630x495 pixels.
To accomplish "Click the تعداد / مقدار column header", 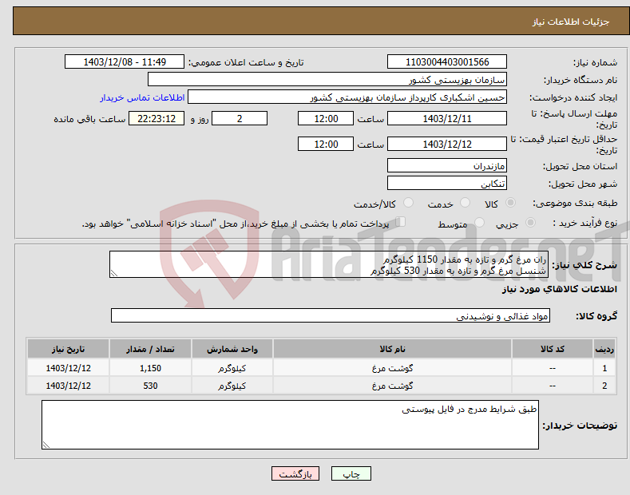I will (150, 349).
